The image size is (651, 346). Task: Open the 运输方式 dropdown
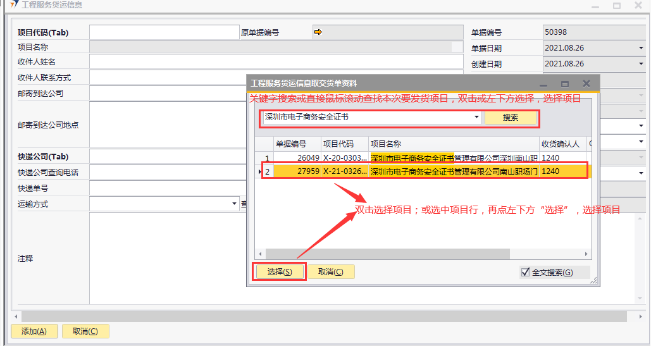tap(233, 204)
